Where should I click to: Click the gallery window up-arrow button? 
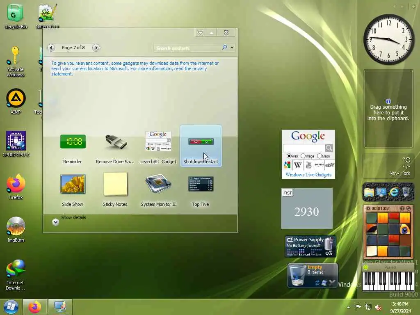[211, 32]
